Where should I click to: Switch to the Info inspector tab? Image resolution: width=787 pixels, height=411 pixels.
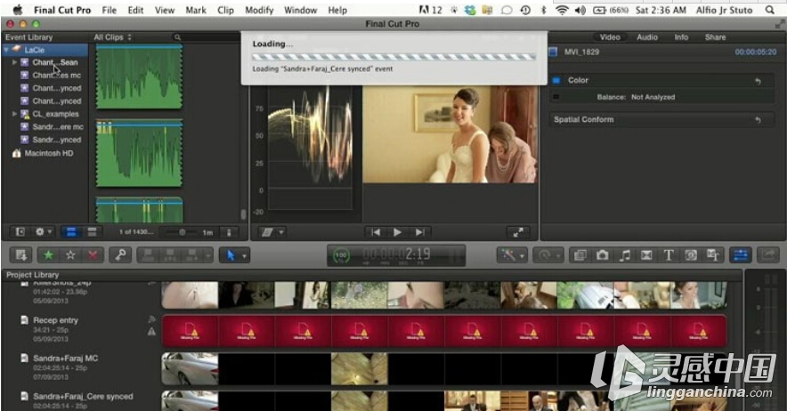(x=681, y=37)
